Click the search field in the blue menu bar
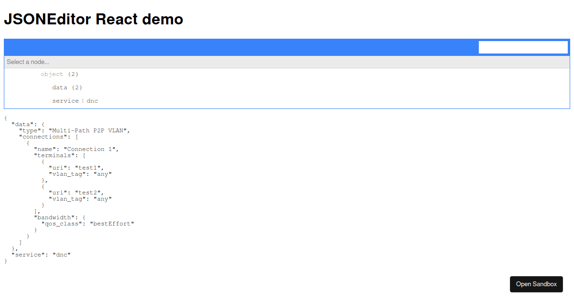The image size is (574, 301). (x=523, y=47)
